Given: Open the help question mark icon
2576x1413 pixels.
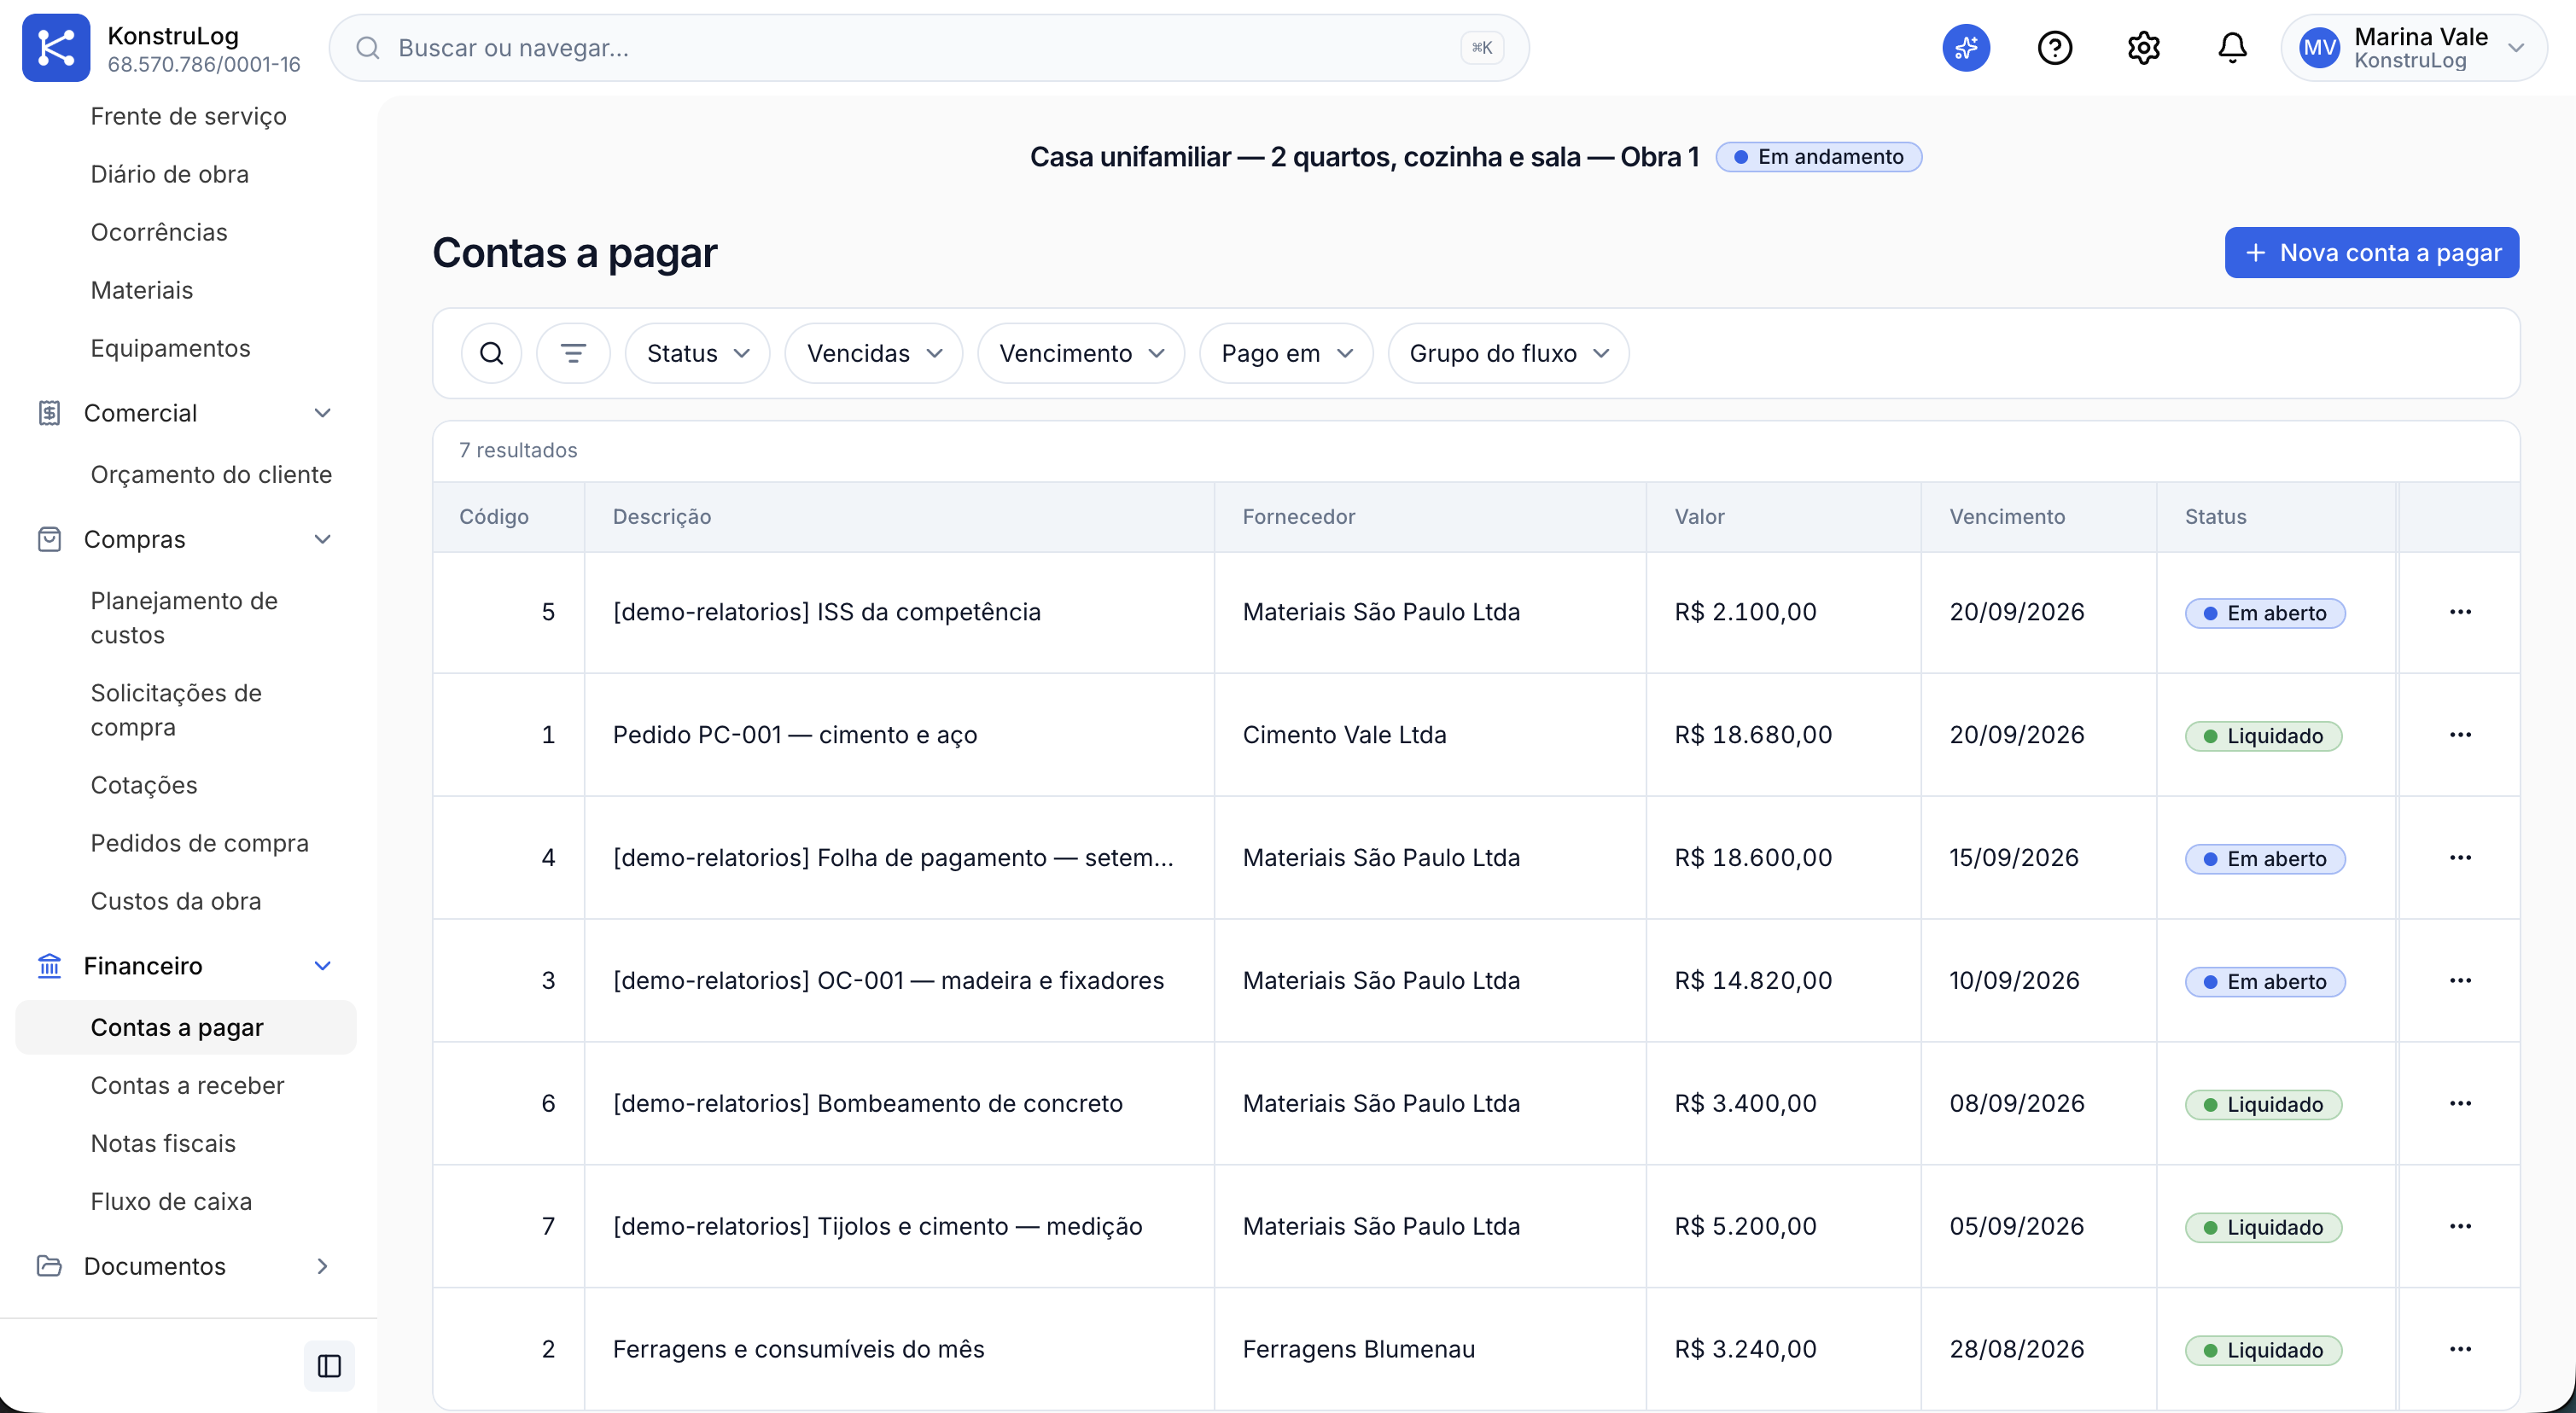Looking at the screenshot, I should click(x=2054, y=47).
